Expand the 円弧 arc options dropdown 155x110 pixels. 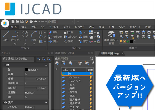(x=34, y=44)
